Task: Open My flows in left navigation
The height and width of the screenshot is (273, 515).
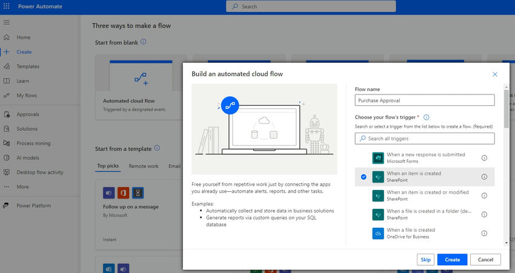Action: [27, 96]
